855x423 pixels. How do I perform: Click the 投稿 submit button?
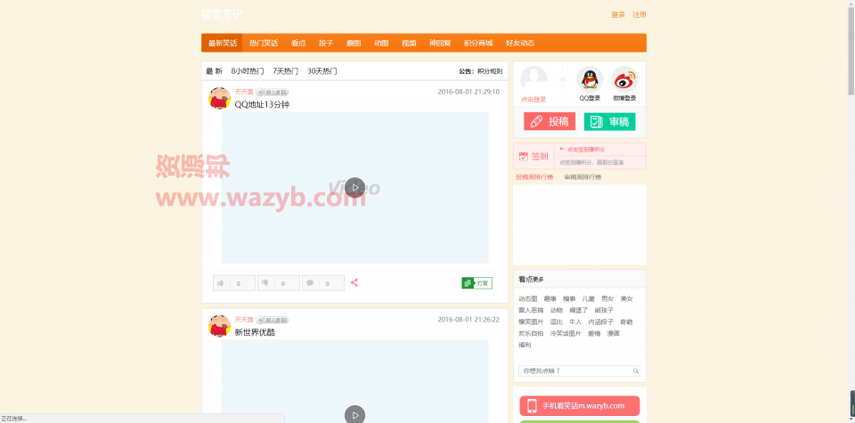(x=550, y=122)
